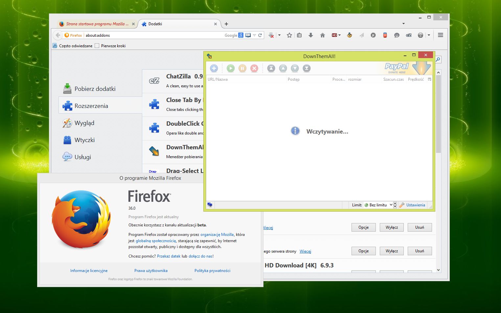
Task: Expand dropdown beside red-X download icon
Action: tap(279, 35)
